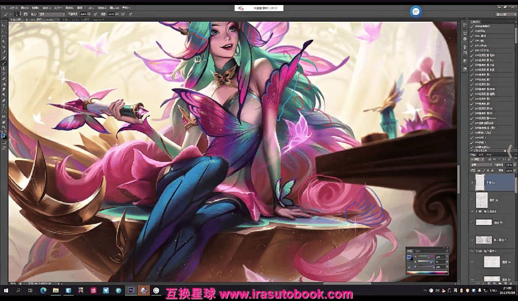Open taskbar Search
Screen dimensions: 518x301
point(18,290)
